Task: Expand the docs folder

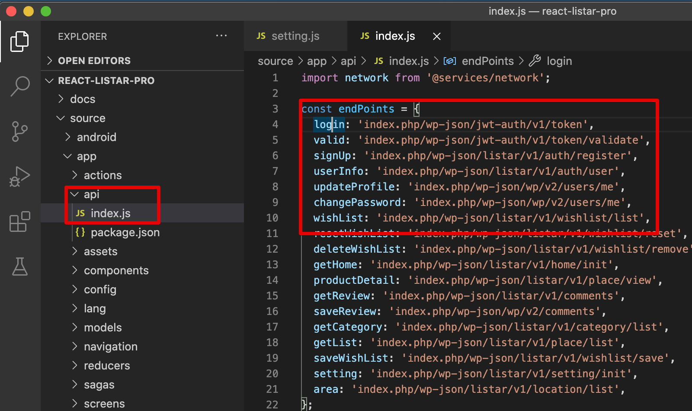Action: coord(142,99)
